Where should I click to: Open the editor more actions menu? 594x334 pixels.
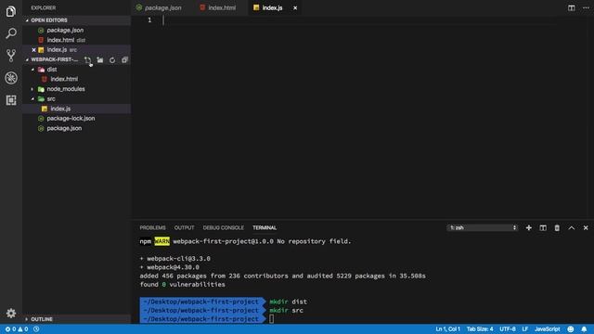586,7
